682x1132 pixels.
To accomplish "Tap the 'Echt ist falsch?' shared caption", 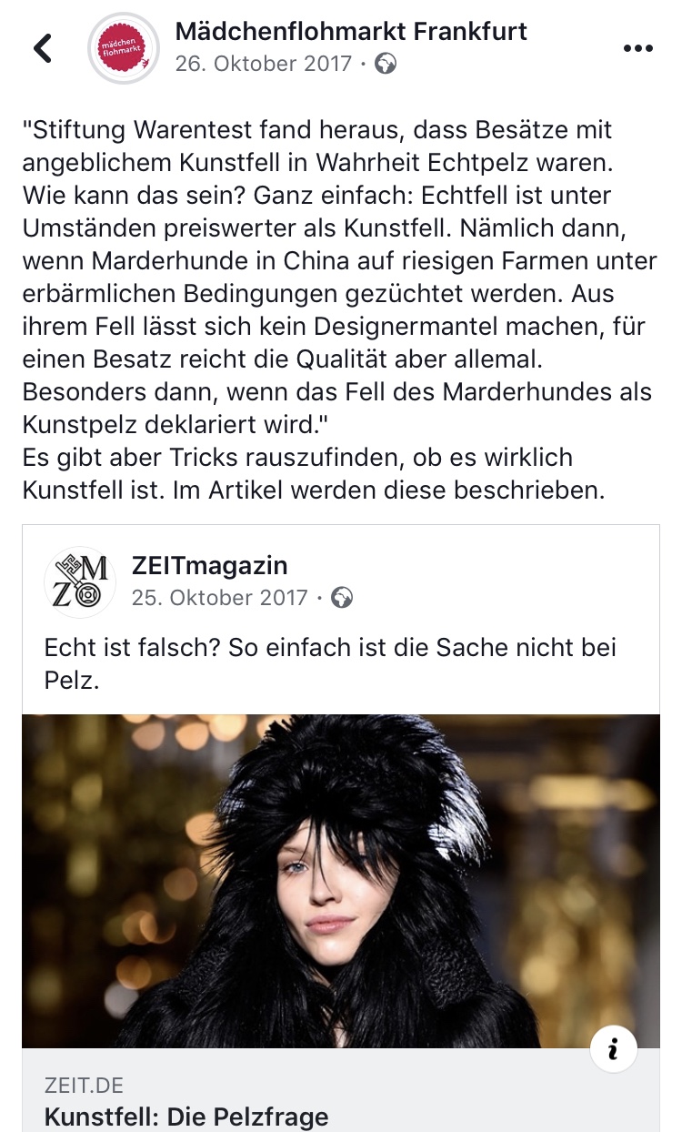I will click(x=331, y=663).
